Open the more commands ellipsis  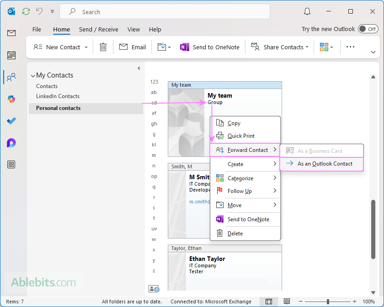point(350,47)
